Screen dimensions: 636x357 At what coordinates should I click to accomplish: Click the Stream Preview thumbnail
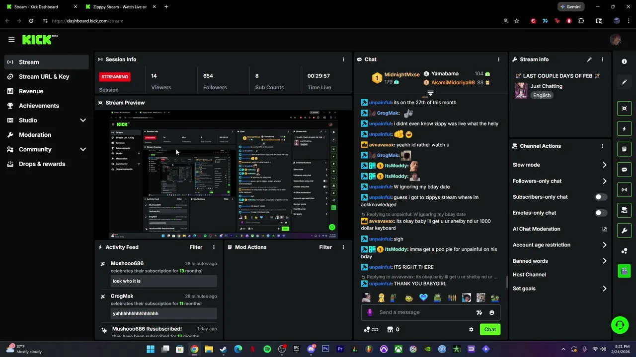click(x=223, y=175)
